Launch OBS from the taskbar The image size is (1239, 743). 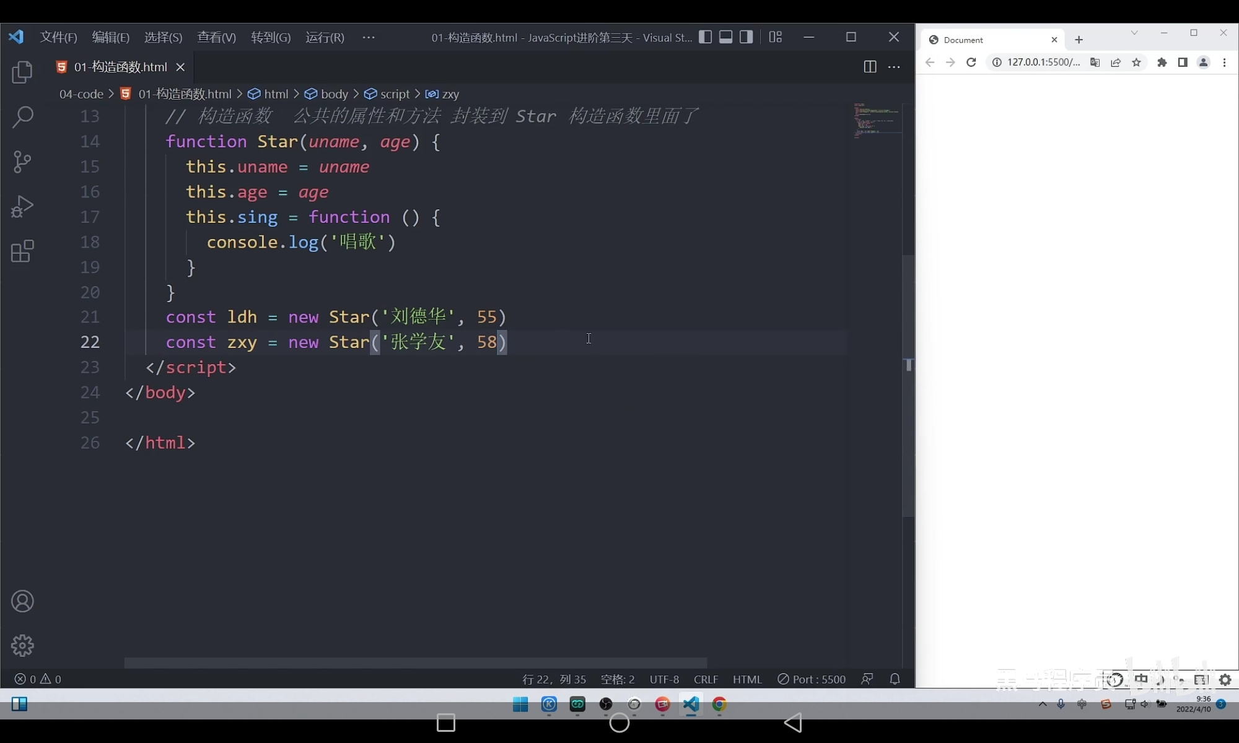click(x=606, y=704)
